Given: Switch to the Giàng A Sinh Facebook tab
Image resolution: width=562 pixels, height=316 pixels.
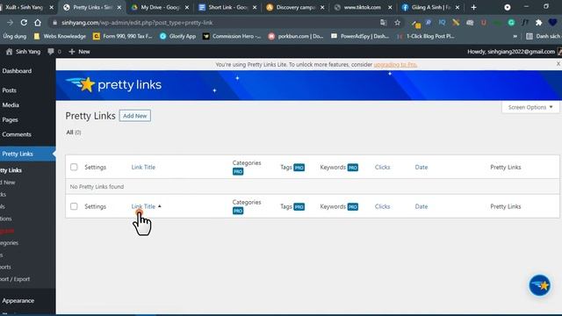Looking at the screenshot, I should [430, 7].
